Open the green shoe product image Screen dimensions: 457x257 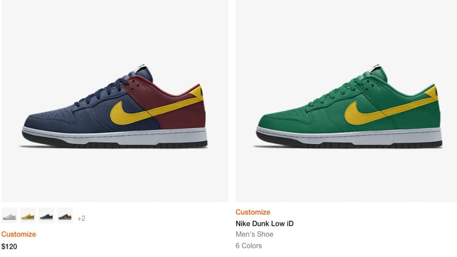[x=346, y=101]
